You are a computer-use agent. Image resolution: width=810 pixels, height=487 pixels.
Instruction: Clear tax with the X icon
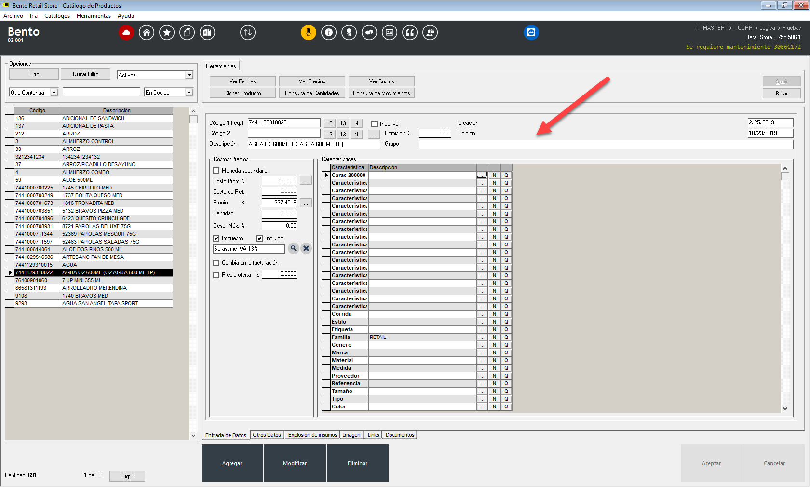pos(306,248)
